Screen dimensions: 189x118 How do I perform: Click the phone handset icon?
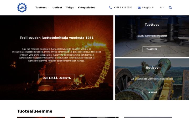111,8
